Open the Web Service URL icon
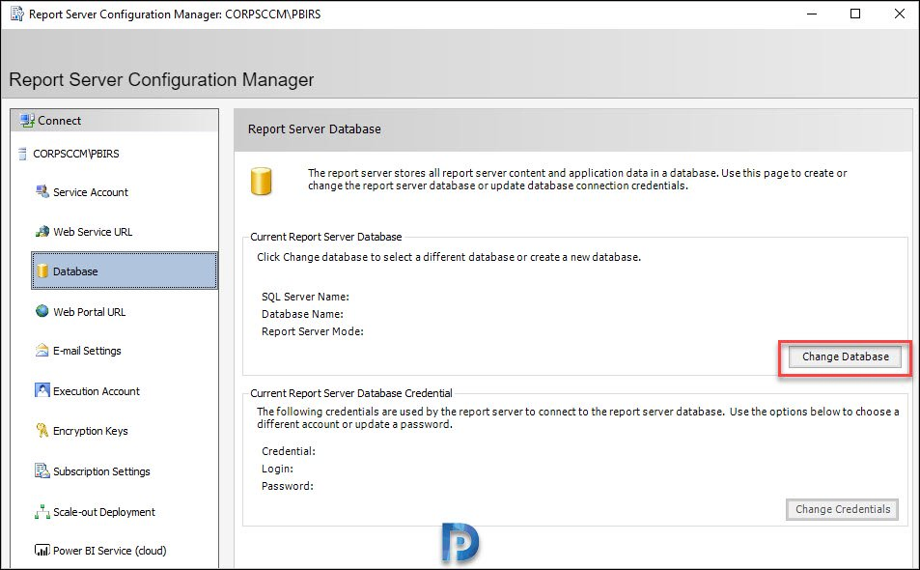 [42, 231]
